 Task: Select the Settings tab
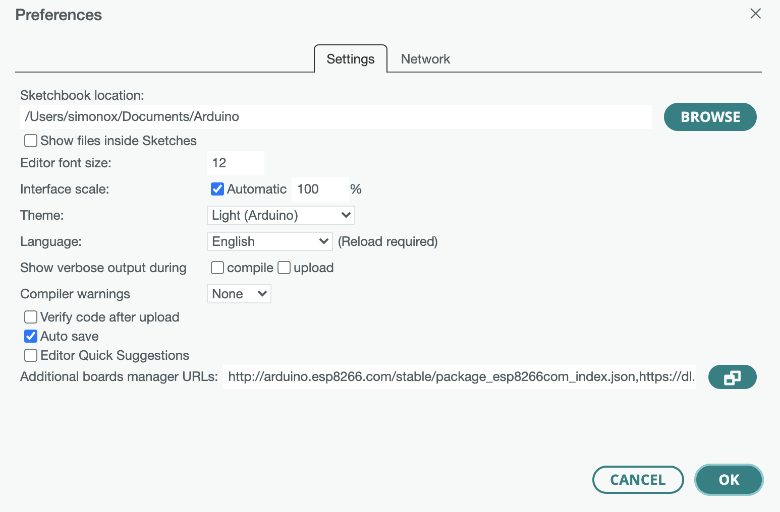pyautogui.click(x=351, y=59)
